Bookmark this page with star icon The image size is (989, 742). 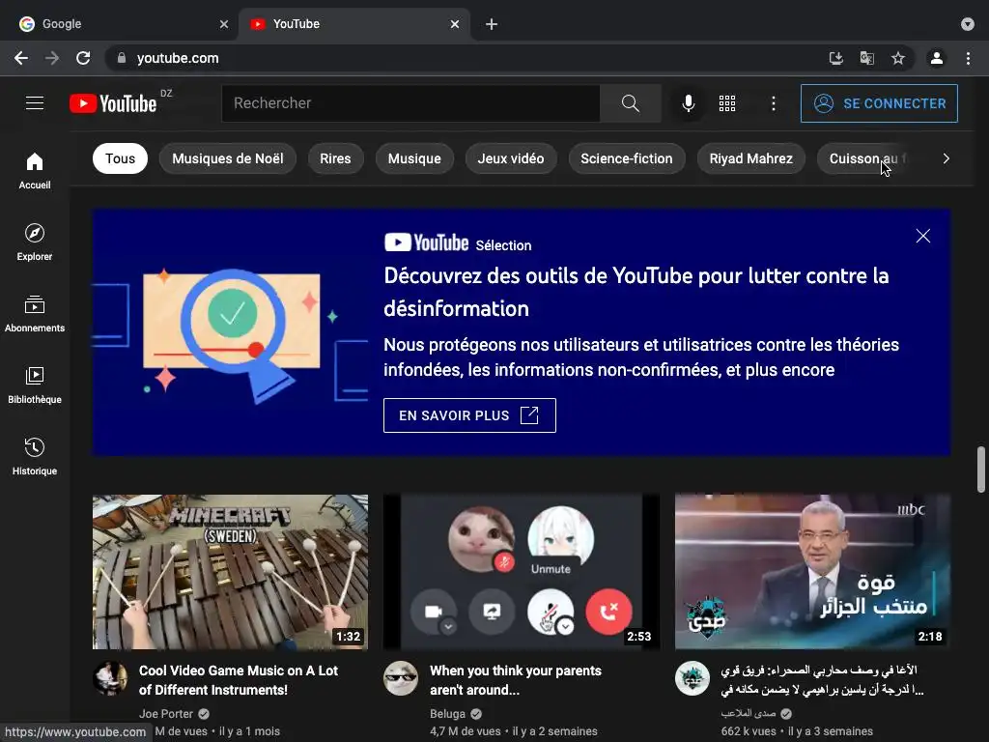point(898,58)
